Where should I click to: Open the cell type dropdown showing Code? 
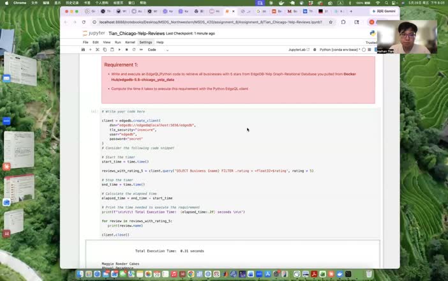pos(158,50)
